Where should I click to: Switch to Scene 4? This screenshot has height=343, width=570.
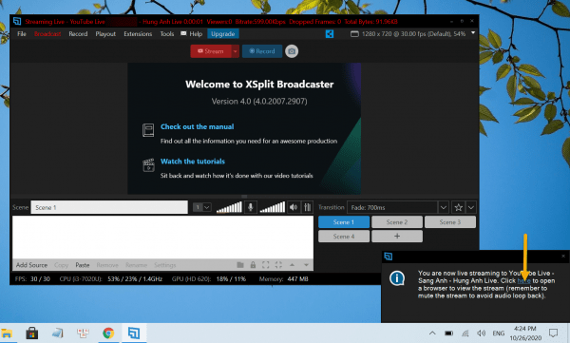[x=344, y=236]
